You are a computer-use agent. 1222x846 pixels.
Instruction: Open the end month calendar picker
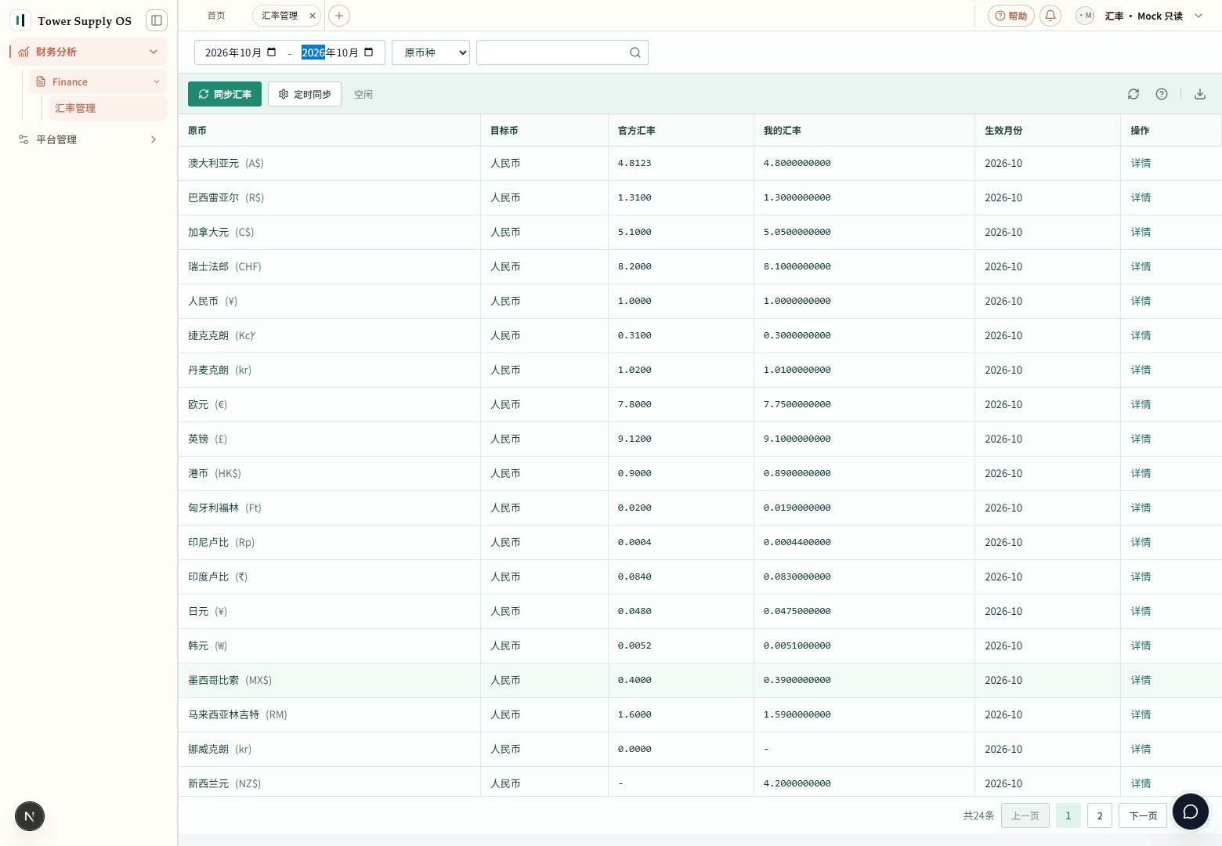click(x=369, y=52)
